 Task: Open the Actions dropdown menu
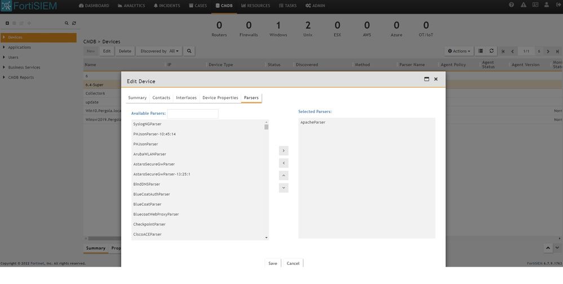point(458,51)
